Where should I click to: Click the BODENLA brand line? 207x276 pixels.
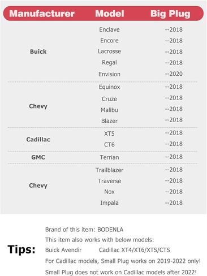pyautogui.click(x=84, y=230)
